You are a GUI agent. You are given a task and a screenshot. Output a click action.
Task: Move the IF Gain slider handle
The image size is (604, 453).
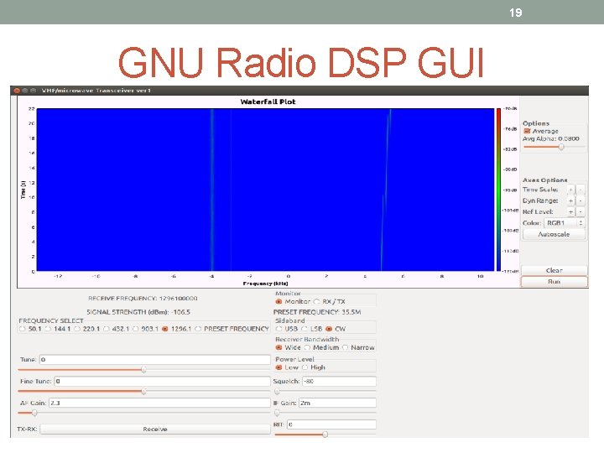coord(277,413)
